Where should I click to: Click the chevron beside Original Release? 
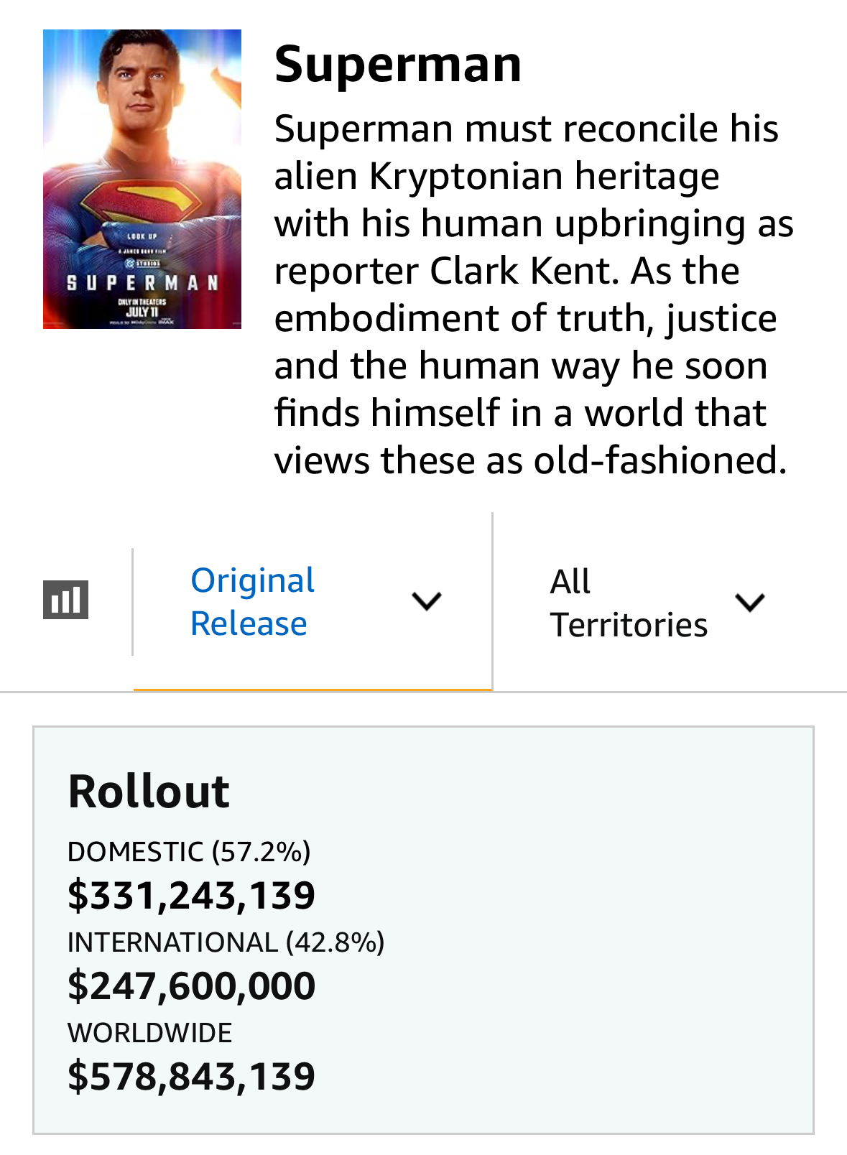(x=427, y=601)
